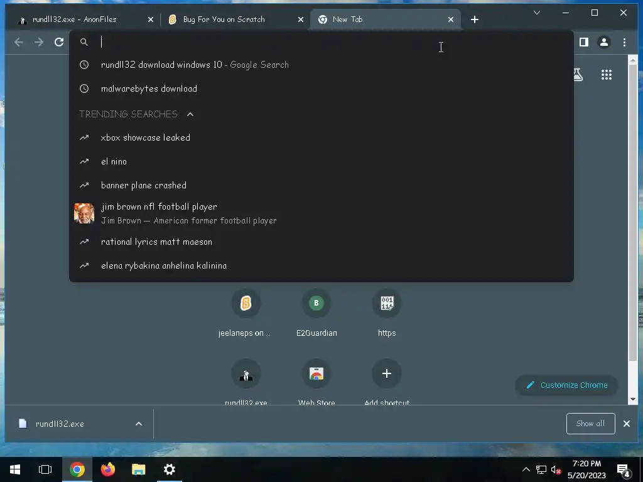This screenshot has width=643, height=482.
Task: Open the Chrome profile avatar menu
Action: pyautogui.click(x=603, y=42)
